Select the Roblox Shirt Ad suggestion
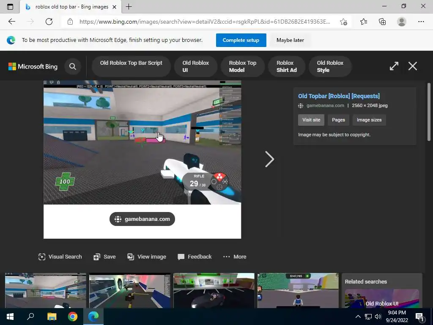Viewport: 433px width, 325px height. point(286,66)
